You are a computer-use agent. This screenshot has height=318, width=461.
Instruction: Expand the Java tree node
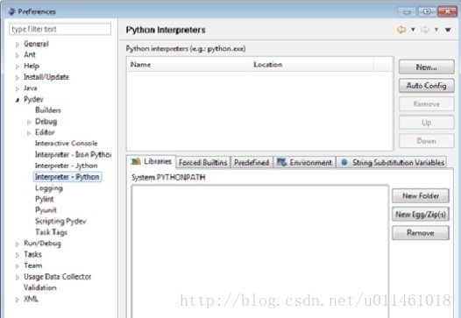click(x=18, y=88)
